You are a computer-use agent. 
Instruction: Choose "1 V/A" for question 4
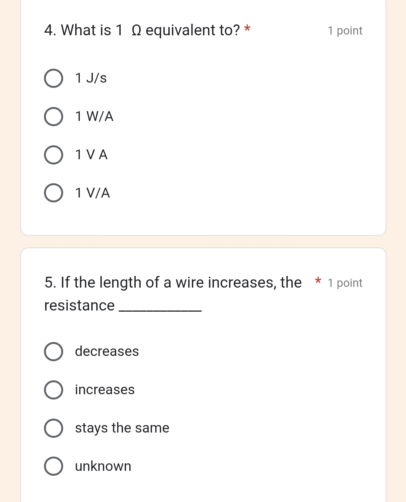point(53,193)
